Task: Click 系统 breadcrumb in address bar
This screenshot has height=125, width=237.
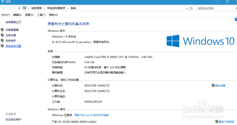Action: (x=73, y=8)
